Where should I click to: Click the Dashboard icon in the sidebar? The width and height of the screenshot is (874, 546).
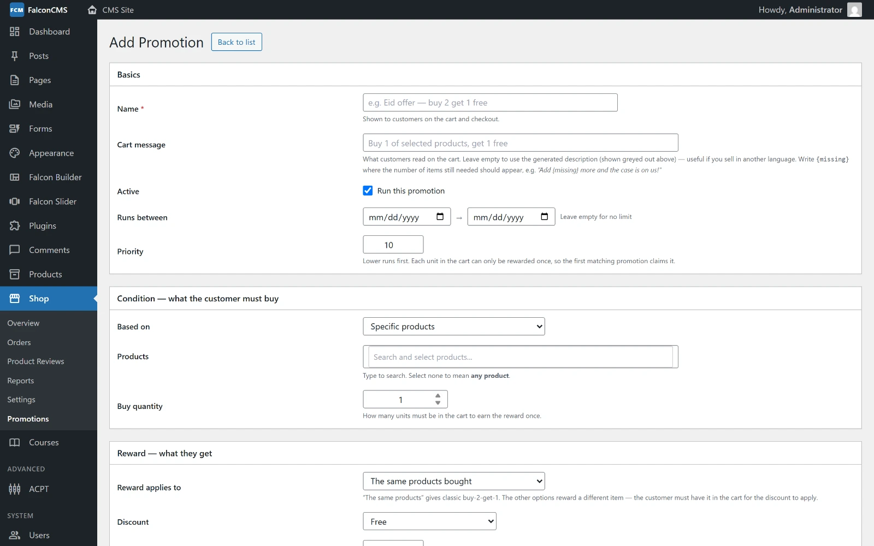pyautogui.click(x=15, y=32)
